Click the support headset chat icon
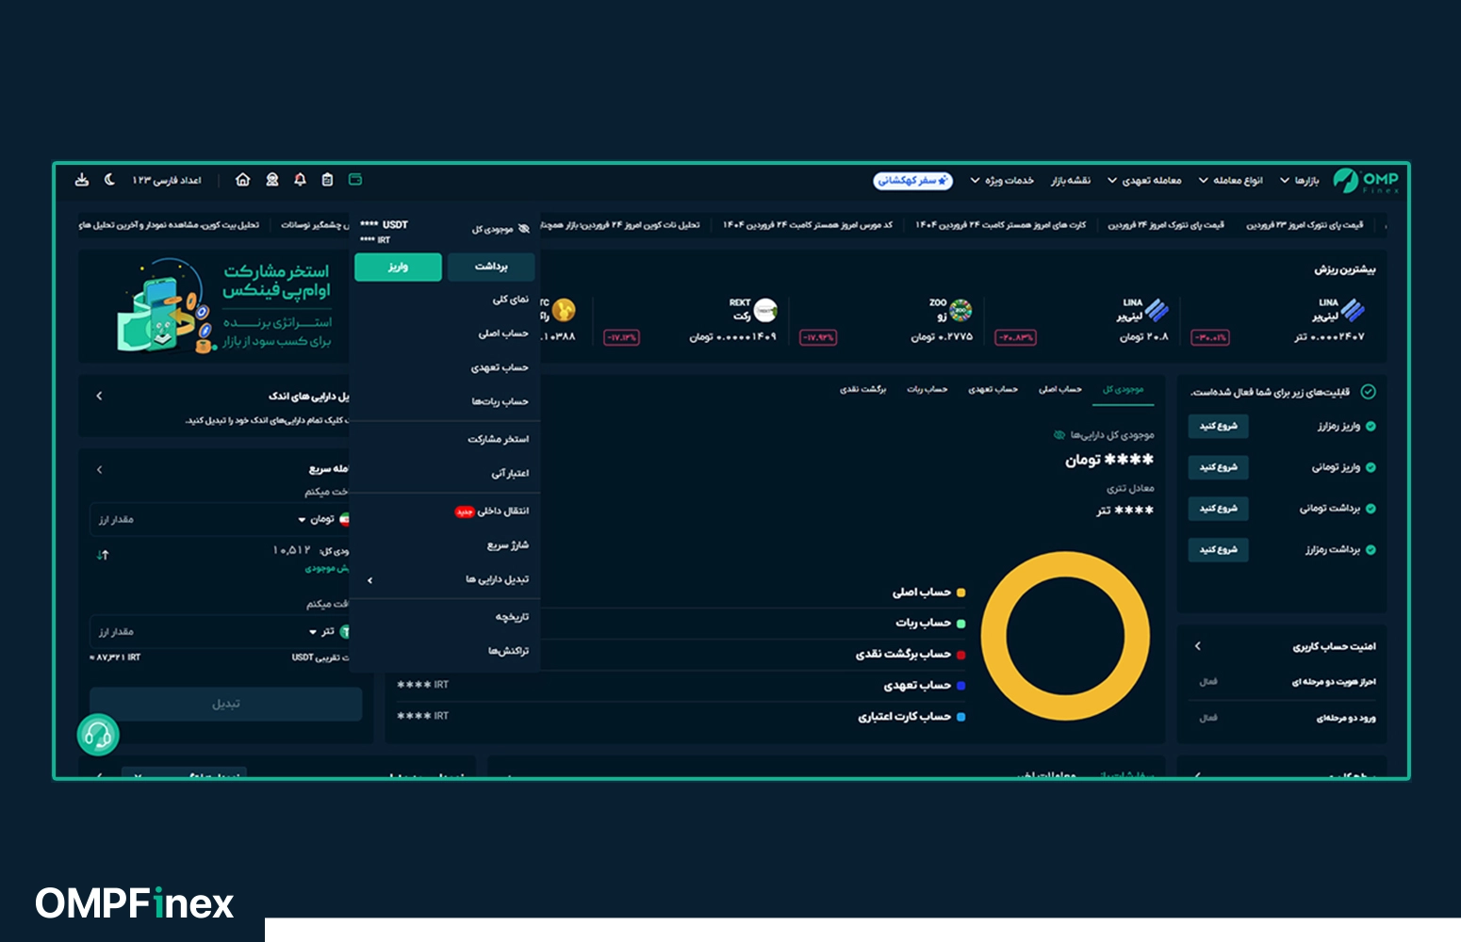 [98, 735]
